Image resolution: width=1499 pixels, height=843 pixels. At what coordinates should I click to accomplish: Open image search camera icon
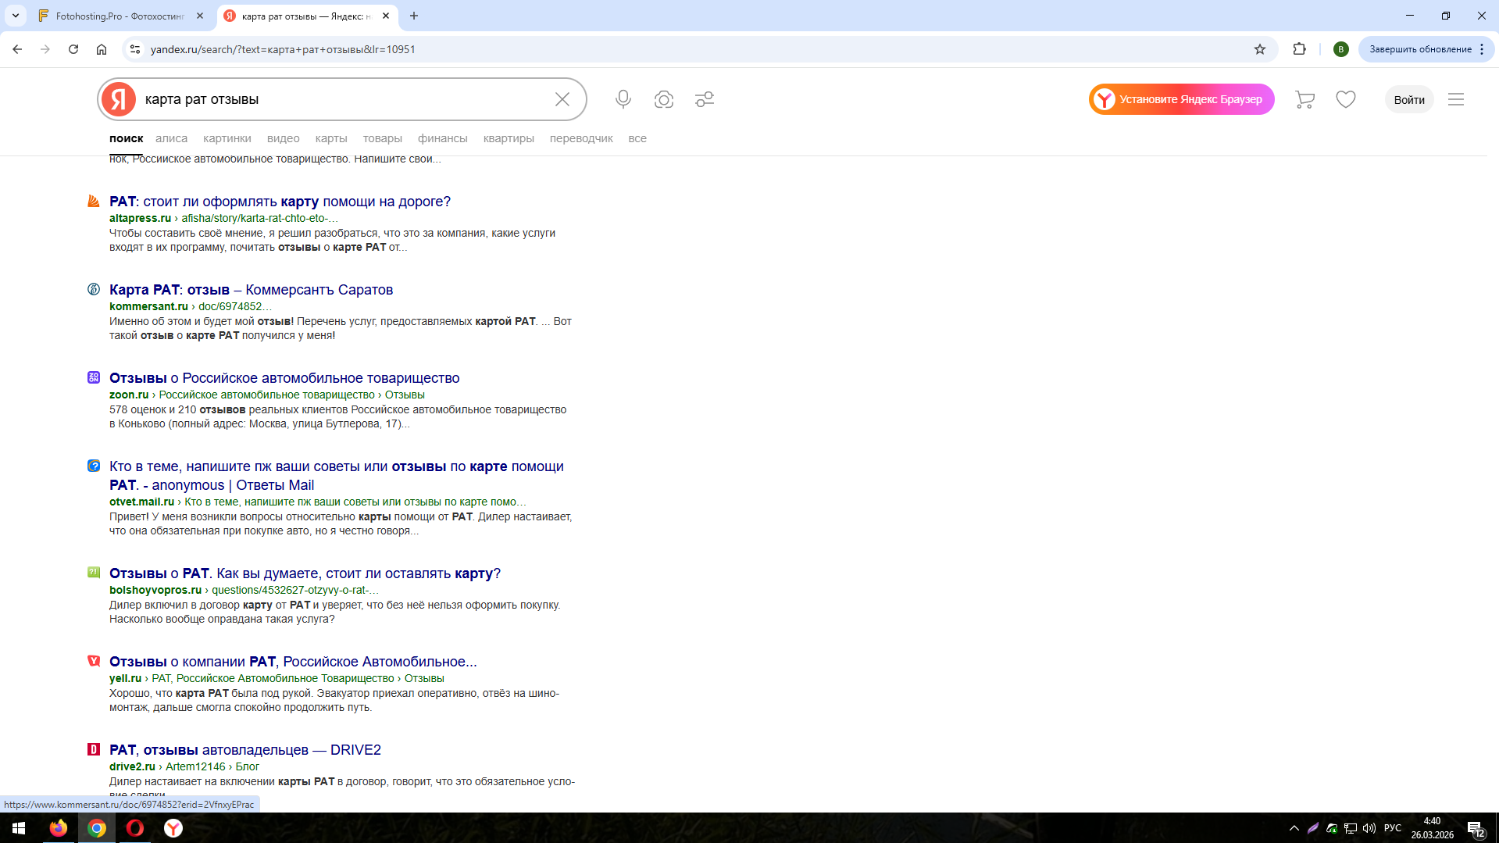(x=664, y=99)
